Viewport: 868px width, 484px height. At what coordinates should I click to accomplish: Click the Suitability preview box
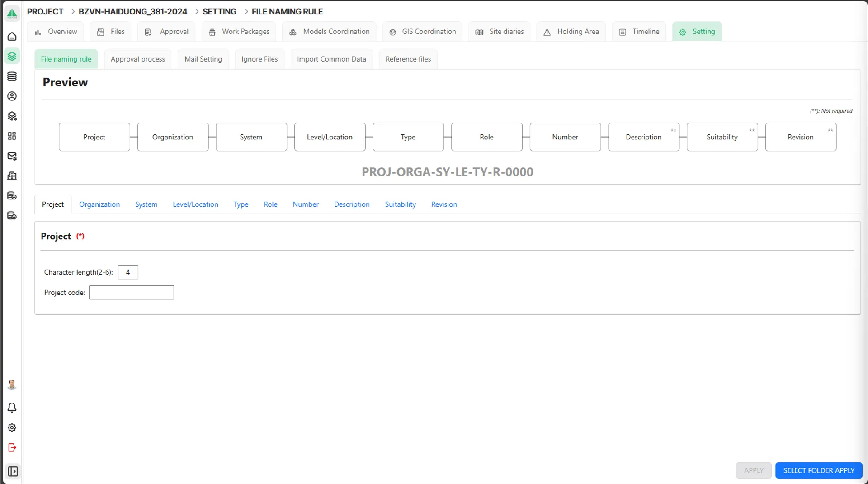coord(722,137)
